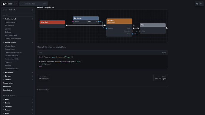Select the Print node header
Screen dimensions: 205x115
tap(153, 25)
